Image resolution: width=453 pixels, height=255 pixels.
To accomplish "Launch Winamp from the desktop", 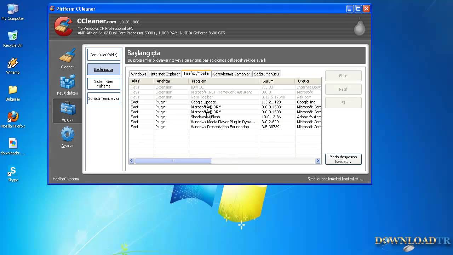I will [13, 63].
